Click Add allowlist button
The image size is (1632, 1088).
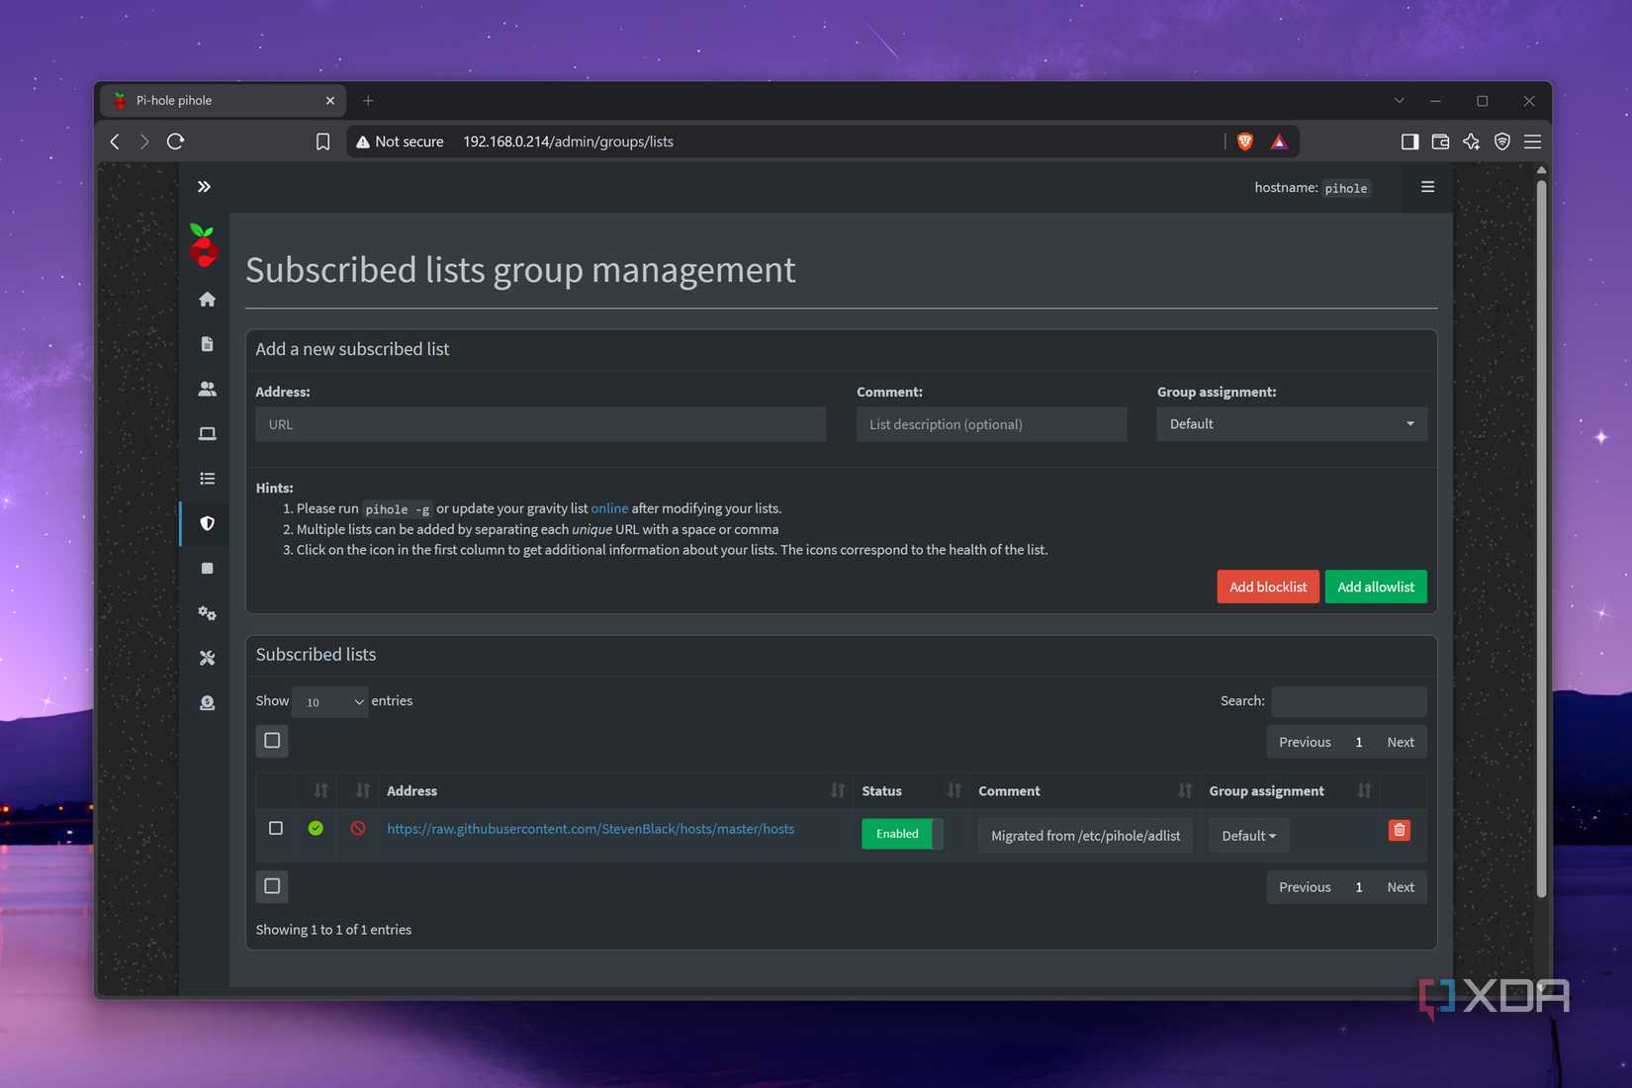[1376, 587]
